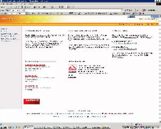
Task: Click the Windows Start button
Action: (x=4, y=127)
